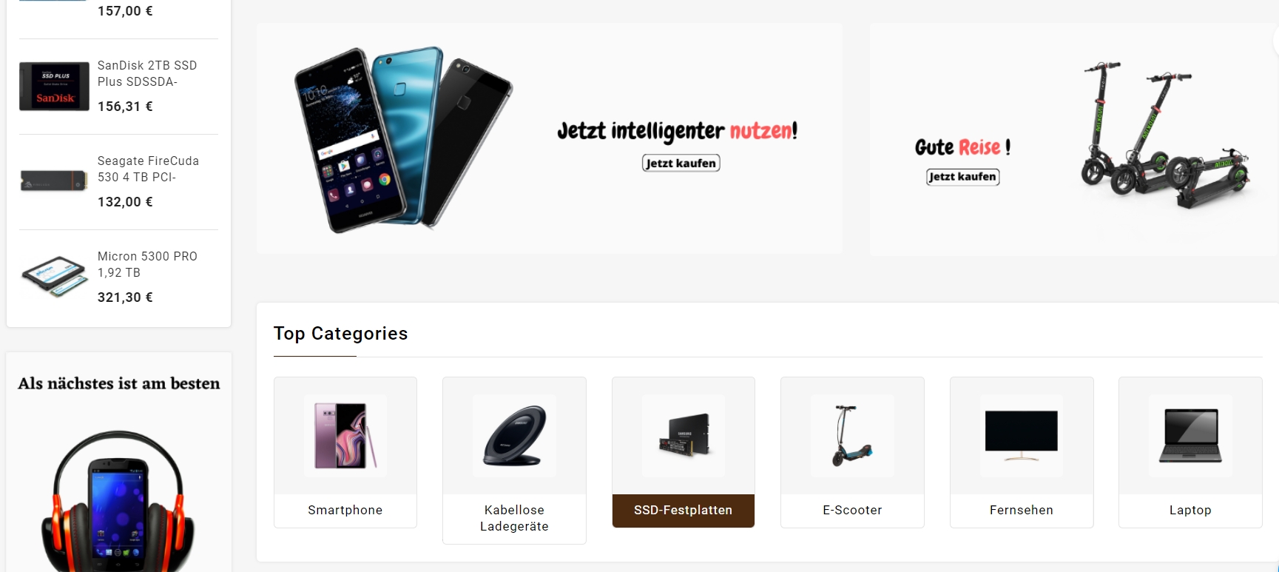Image resolution: width=1279 pixels, height=572 pixels.
Task: Open SanDisk 2TB SSD Plus product title
Action: tap(147, 73)
